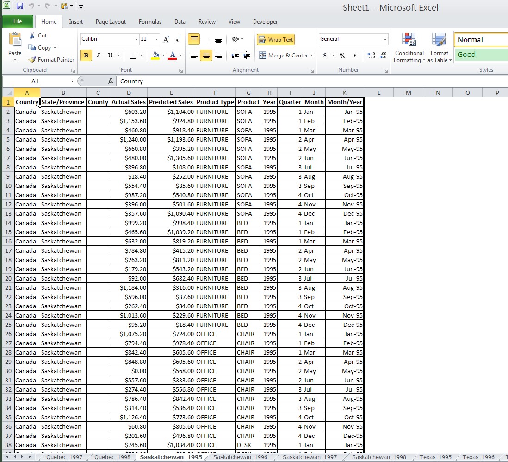Activate the Format Painter
The height and width of the screenshot is (462, 508).
click(x=51, y=59)
